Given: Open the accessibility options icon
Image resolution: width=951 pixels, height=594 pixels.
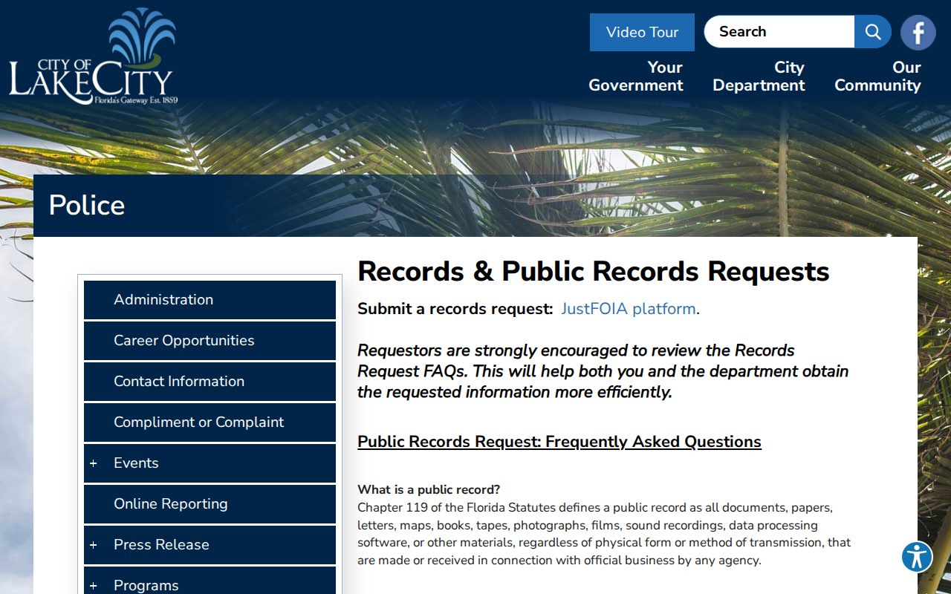Looking at the screenshot, I should tap(917, 556).
